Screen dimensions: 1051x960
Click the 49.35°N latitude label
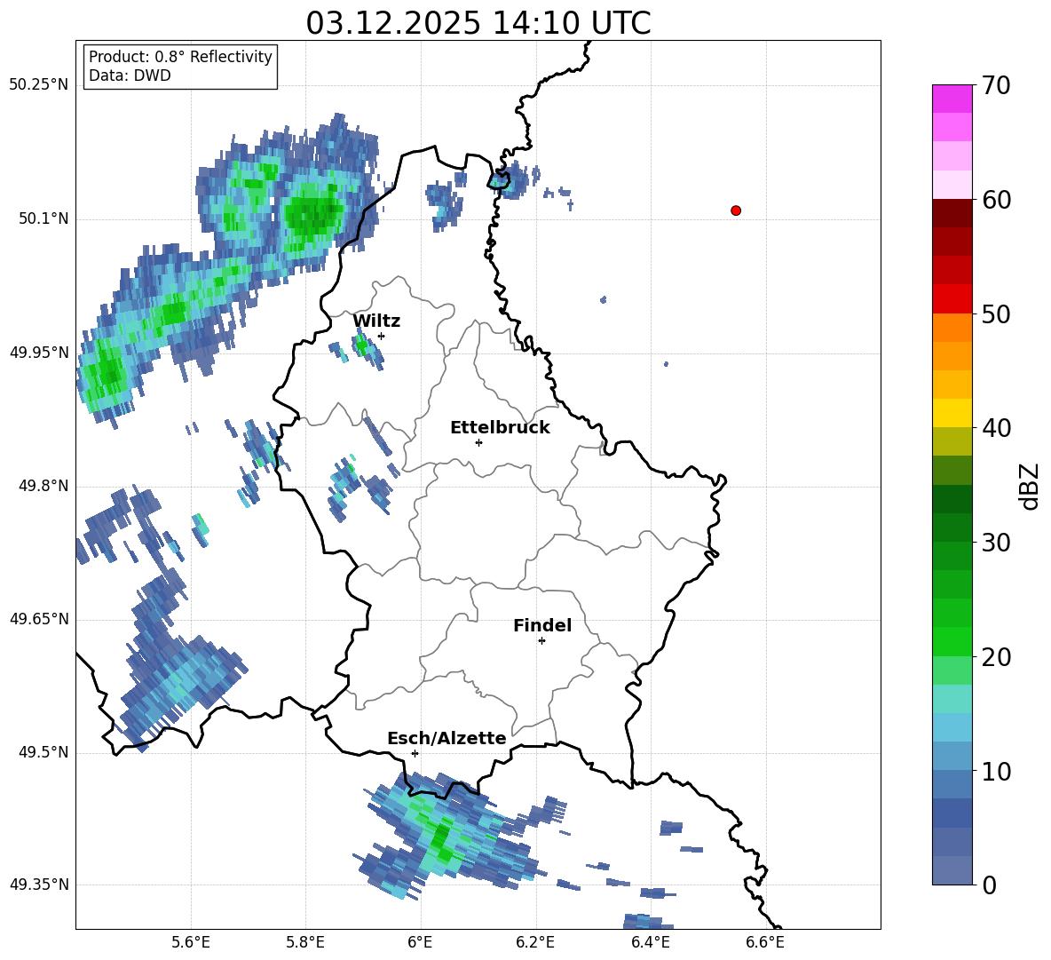[x=39, y=885]
